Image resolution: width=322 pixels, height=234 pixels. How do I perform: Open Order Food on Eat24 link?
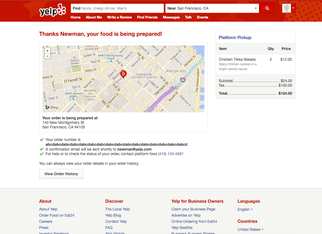(x=57, y=215)
